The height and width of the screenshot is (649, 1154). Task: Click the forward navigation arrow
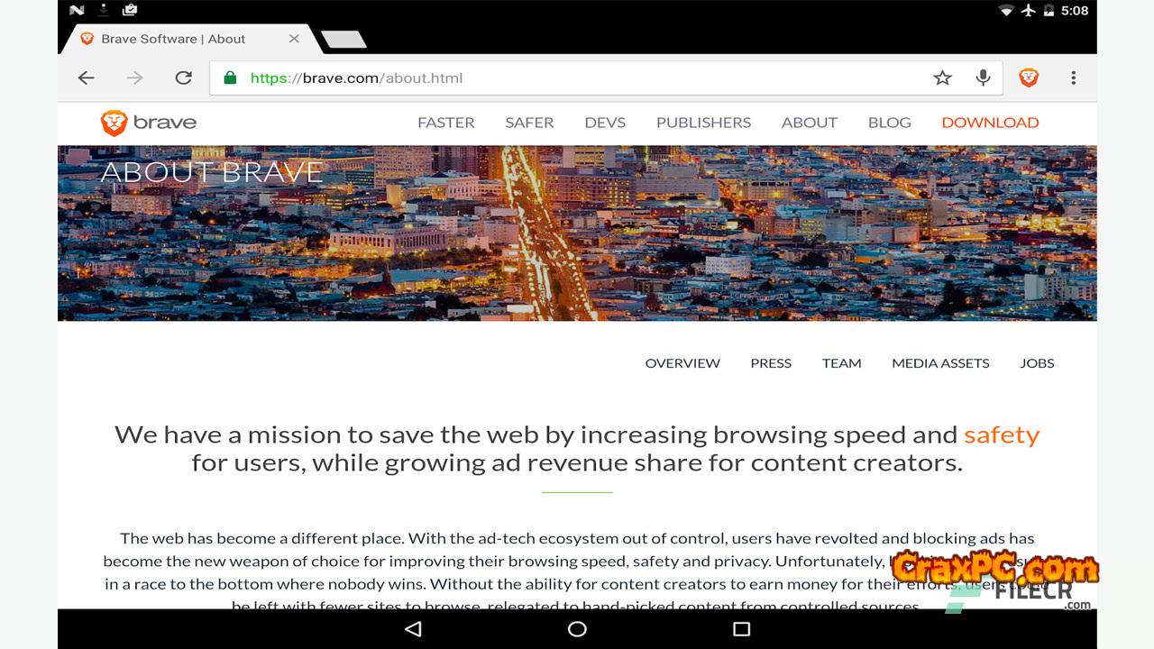(135, 78)
